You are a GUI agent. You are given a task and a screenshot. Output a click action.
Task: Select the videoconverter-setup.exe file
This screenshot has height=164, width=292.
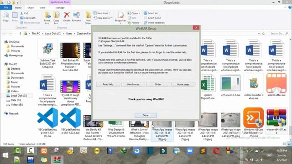tap(254, 87)
